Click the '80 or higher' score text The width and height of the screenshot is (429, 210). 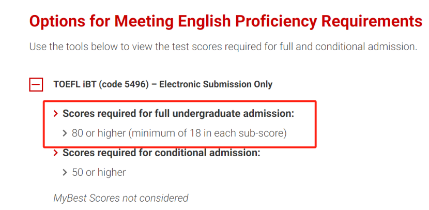pos(98,133)
